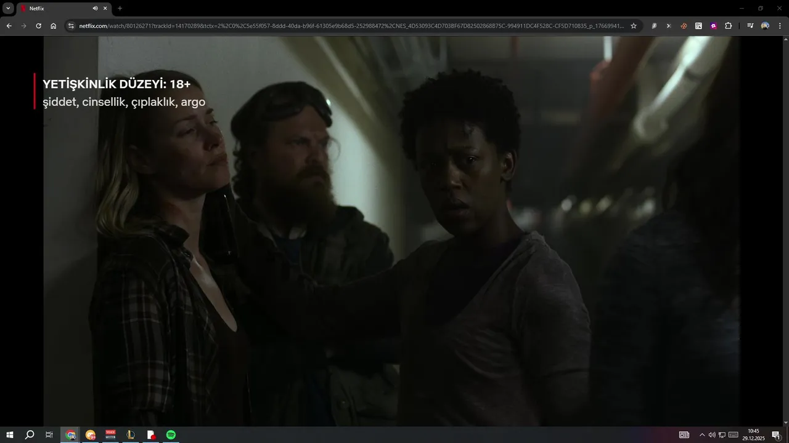Open the Chrome profile avatar
This screenshot has height=443, width=789.
coord(765,26)
